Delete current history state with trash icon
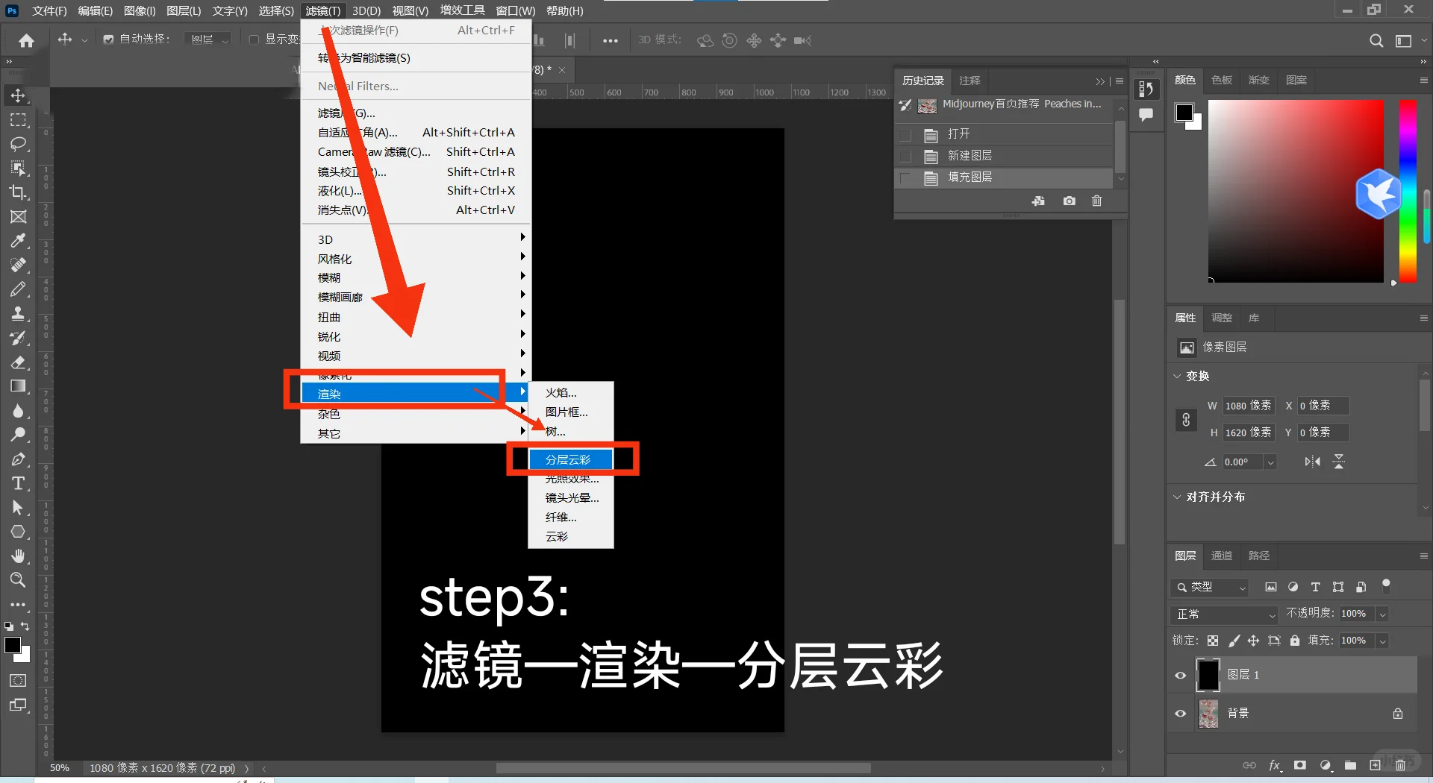The width and height of the screenshot is (1433, 783). (x=1096, y=201)
